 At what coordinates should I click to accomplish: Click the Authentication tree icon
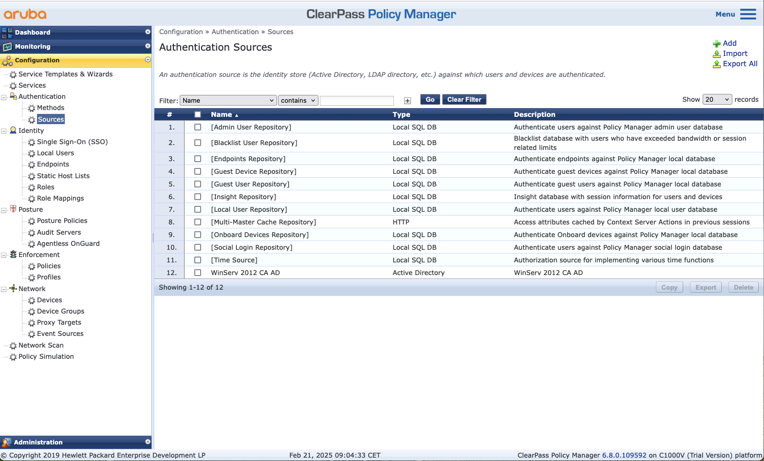[13, 96]
